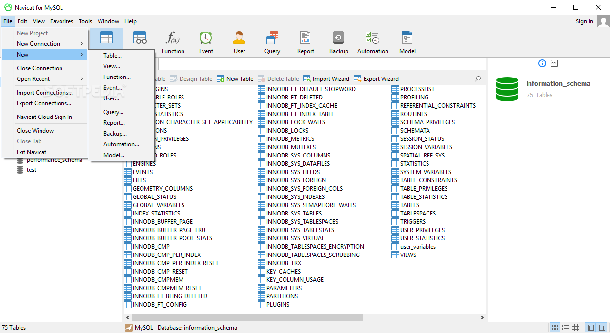Toggle the left navigation pane button
Image resolution: width=610 pixels, height=333 pixels.
[590, 328]
